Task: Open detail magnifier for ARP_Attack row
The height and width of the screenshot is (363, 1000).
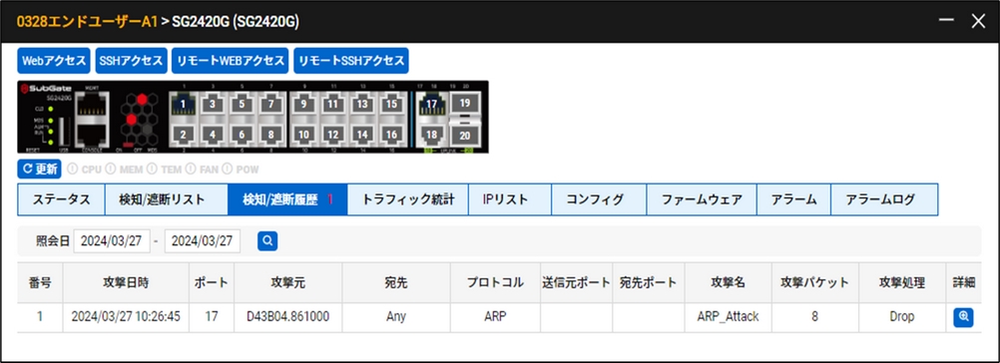Action: click(963, 317)
